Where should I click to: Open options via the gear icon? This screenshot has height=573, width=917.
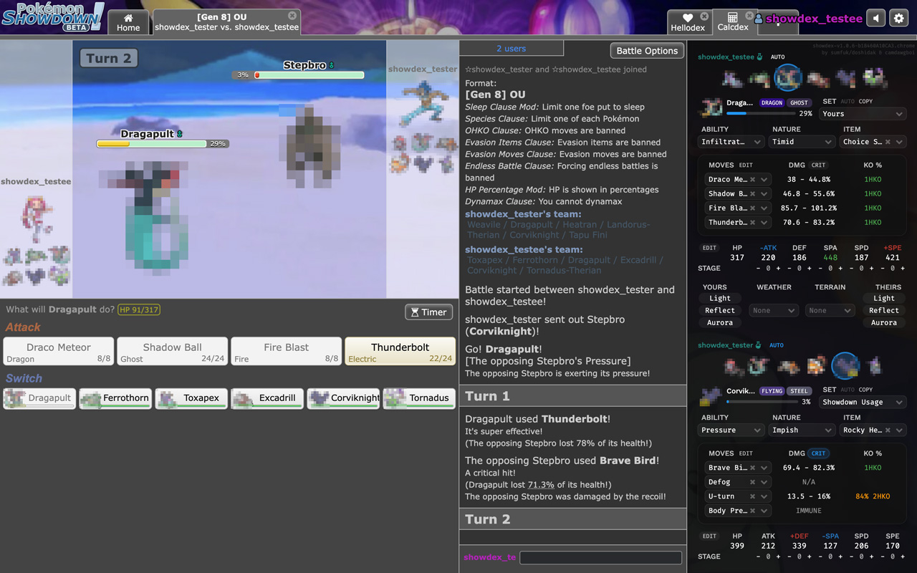(x=898, y=19)
